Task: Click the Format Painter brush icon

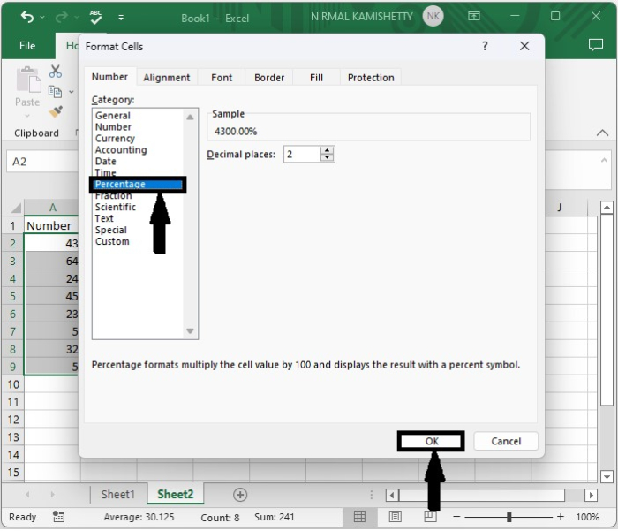Action: pyautogui.click(x=56, y=111)
